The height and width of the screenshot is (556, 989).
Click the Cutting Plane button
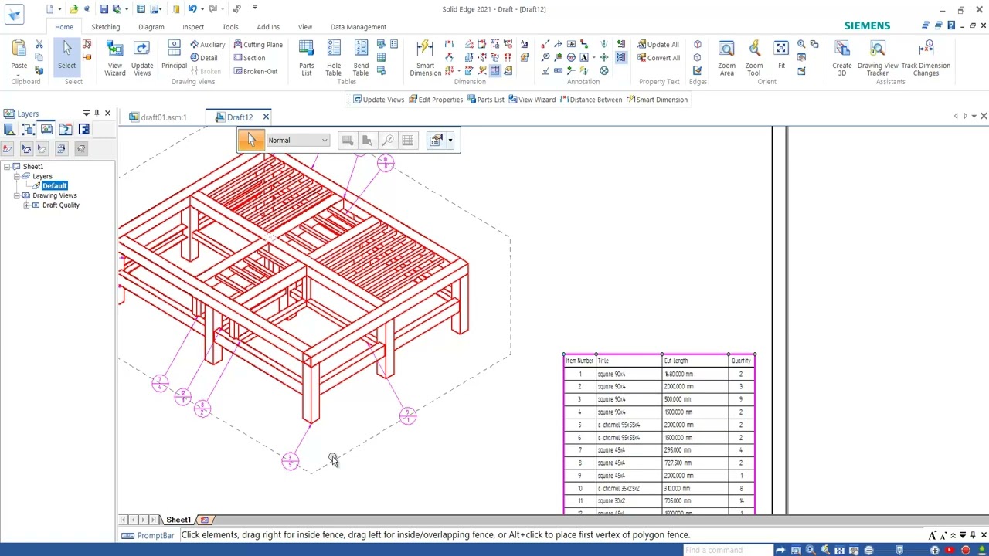(x=258, y=45)
